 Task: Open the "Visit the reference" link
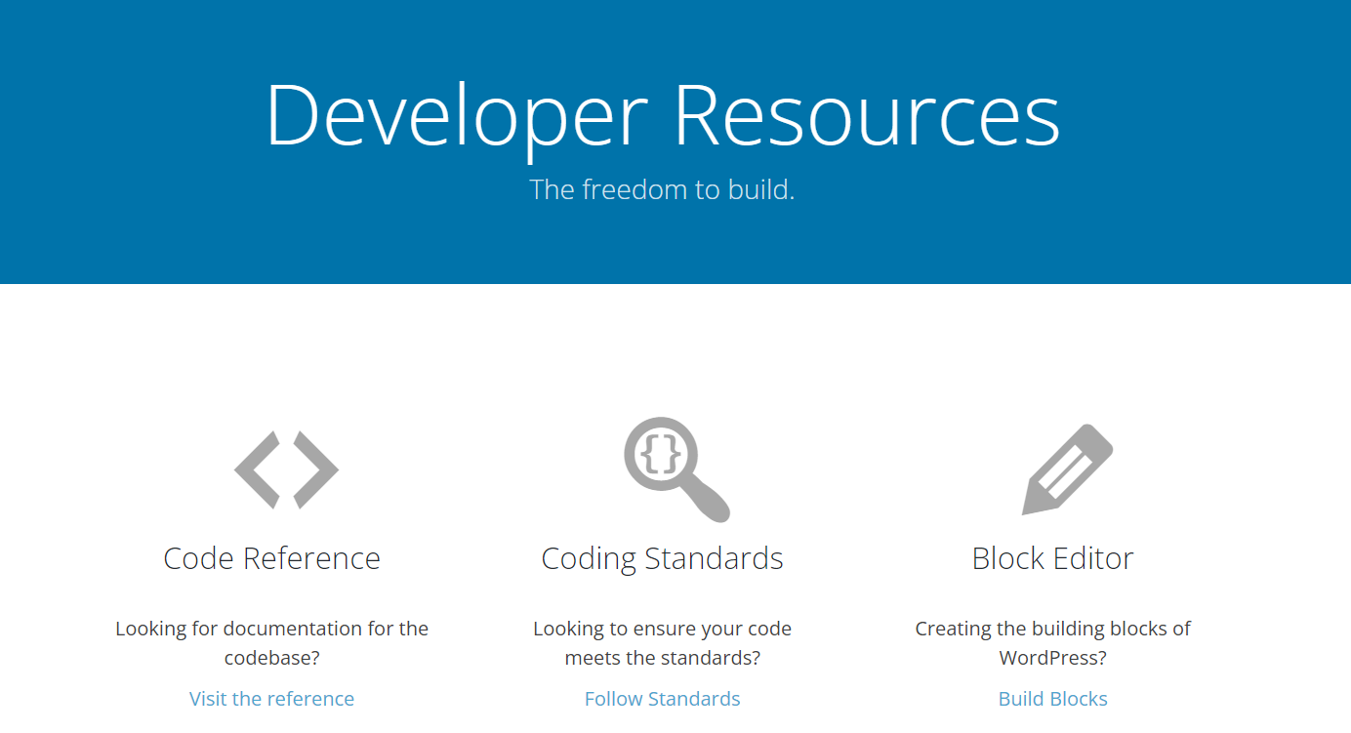point(271,699)
